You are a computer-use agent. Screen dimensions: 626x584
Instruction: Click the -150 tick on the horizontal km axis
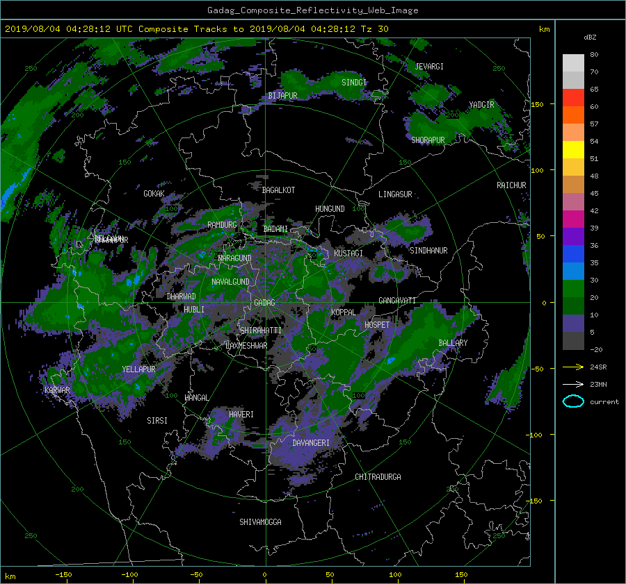coord(63,574)
